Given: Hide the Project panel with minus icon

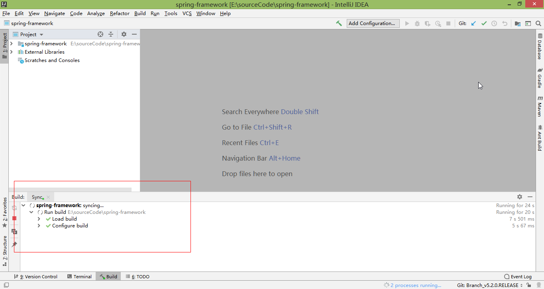Looking at the screenshot, I should point(134,34).
